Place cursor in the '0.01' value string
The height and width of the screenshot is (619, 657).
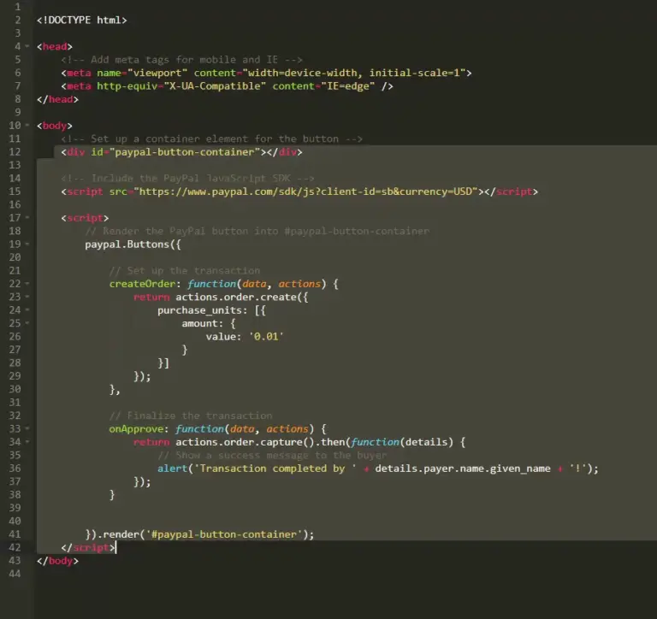(265, 337)
